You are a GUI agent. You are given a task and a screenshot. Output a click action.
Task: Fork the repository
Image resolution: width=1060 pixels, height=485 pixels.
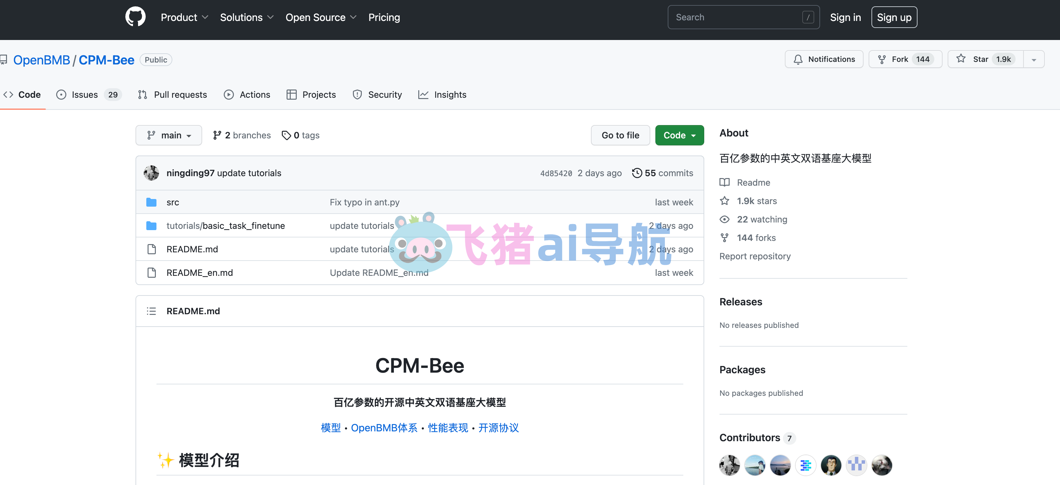(904, 59)
